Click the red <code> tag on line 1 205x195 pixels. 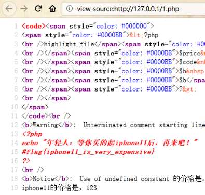point(34,26)
